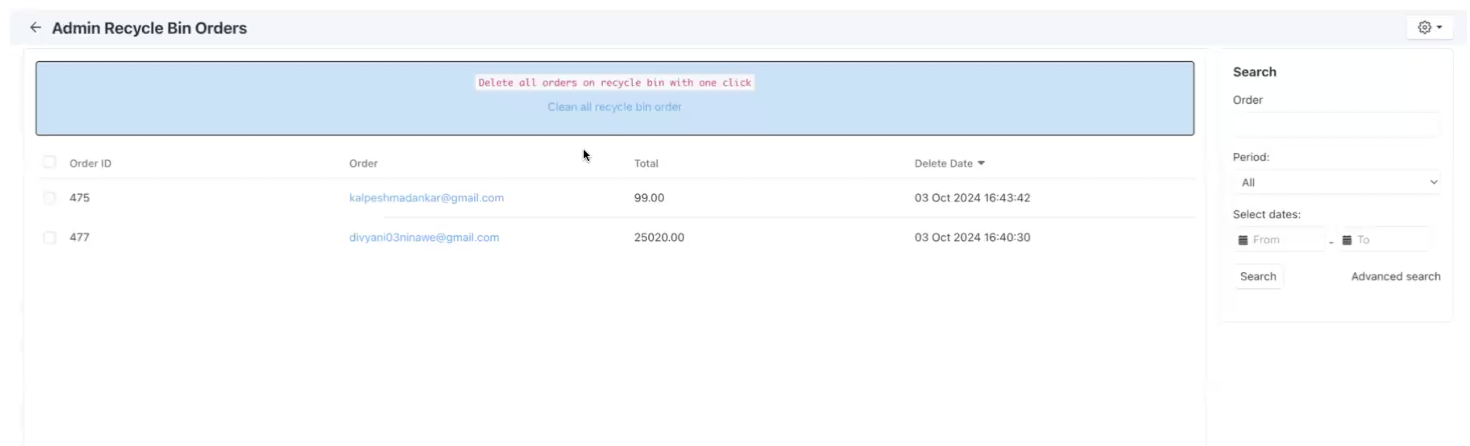Open order kalpeshmadankar@gmail.com
Image resolution: width=1470 pixels, height=446 pixels.
tap(426, 197)
